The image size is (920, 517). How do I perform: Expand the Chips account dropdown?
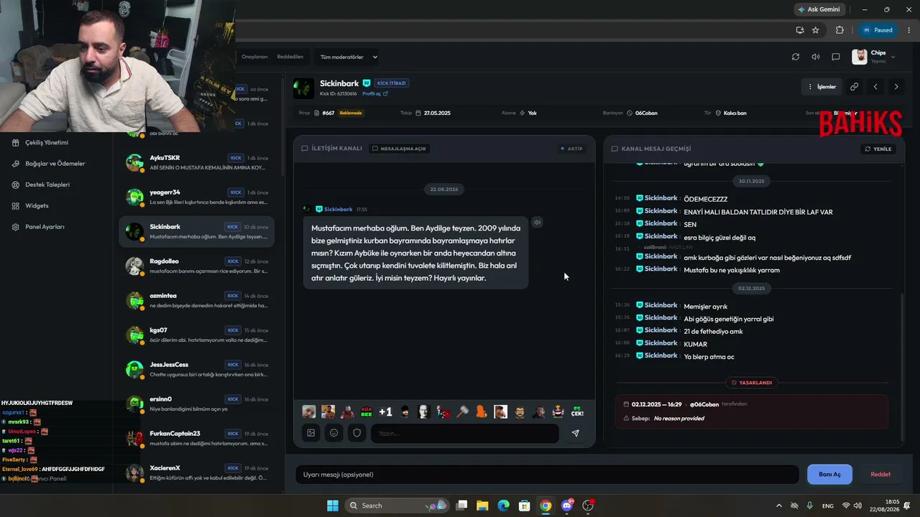[874, 57]
